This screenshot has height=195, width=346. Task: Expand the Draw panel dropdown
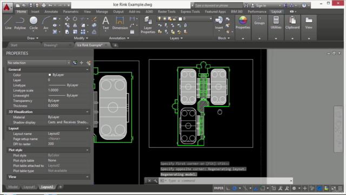click(32, 38)
